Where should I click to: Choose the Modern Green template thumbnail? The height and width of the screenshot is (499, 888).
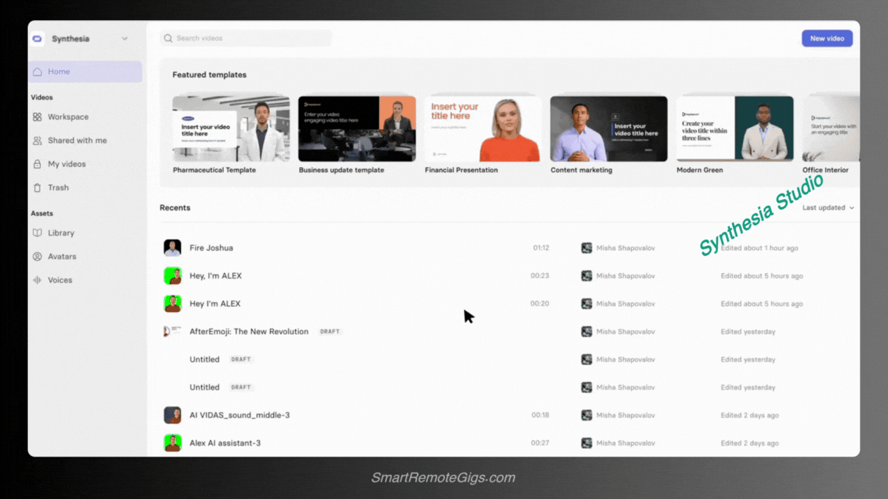pos(735,129)
